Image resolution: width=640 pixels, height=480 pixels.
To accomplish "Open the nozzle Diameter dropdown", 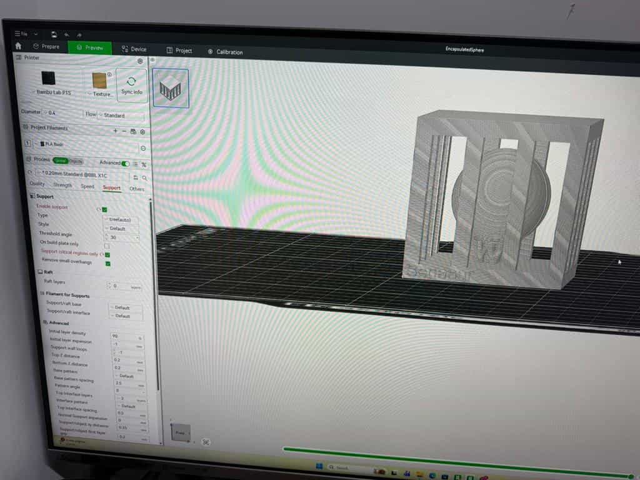I will point(62,112).
